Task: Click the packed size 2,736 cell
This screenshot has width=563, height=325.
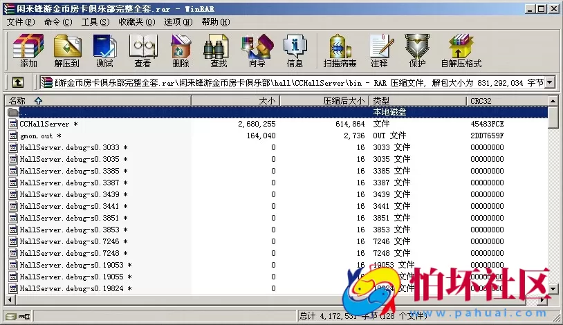Action: 354,136
